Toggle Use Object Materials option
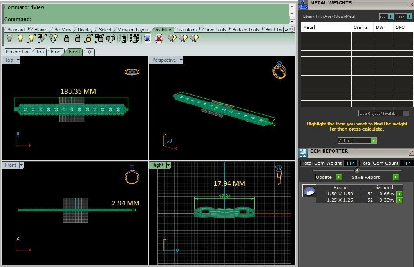The height and width of the screenshot is (267, 414). [406, 113]
